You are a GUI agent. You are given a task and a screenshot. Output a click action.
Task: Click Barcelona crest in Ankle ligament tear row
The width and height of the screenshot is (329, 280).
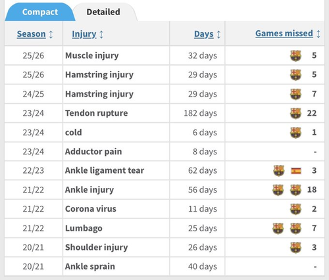278,171
